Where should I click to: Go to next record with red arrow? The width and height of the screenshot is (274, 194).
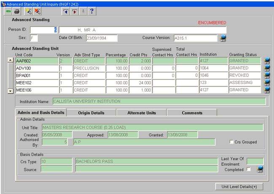pos(74,11)
